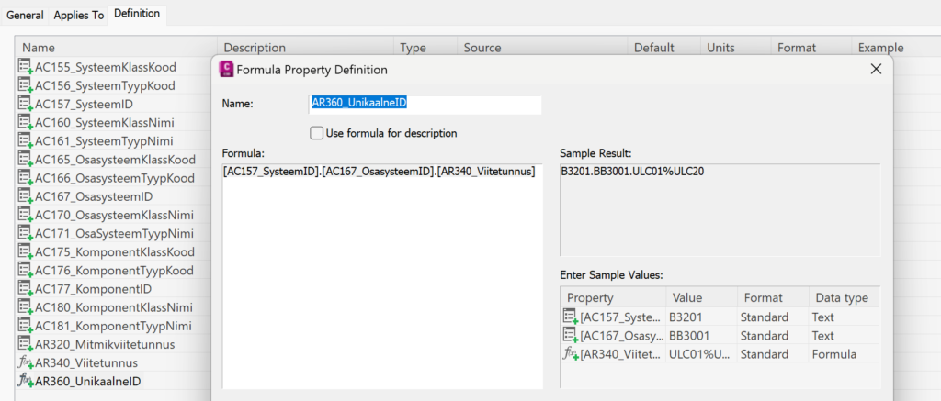The image size is (941, 401).
Task: Click the Civil 3D icon in dialog title
Action: click(x=228, y=70)
